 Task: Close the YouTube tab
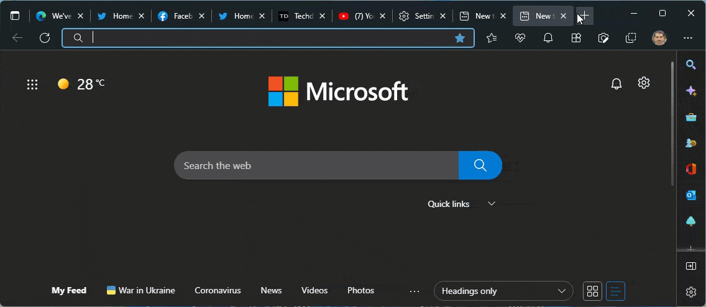coord(383,16)
